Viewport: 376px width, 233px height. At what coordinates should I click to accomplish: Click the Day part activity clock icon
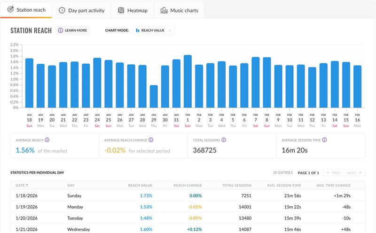click(62, 10)
